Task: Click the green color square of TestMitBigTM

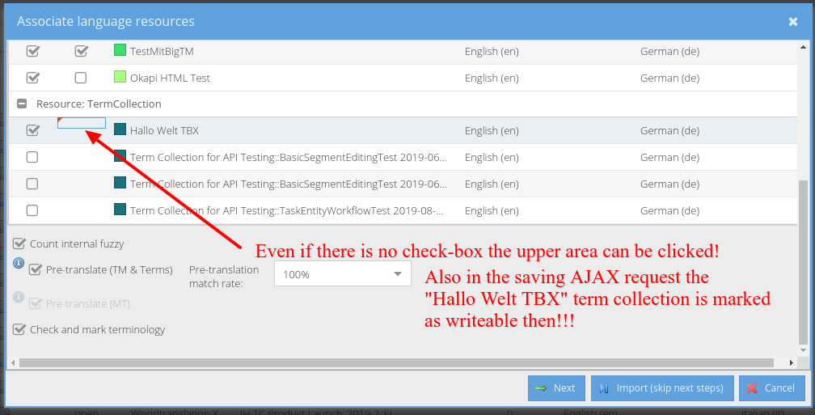Action: (120, 51)
